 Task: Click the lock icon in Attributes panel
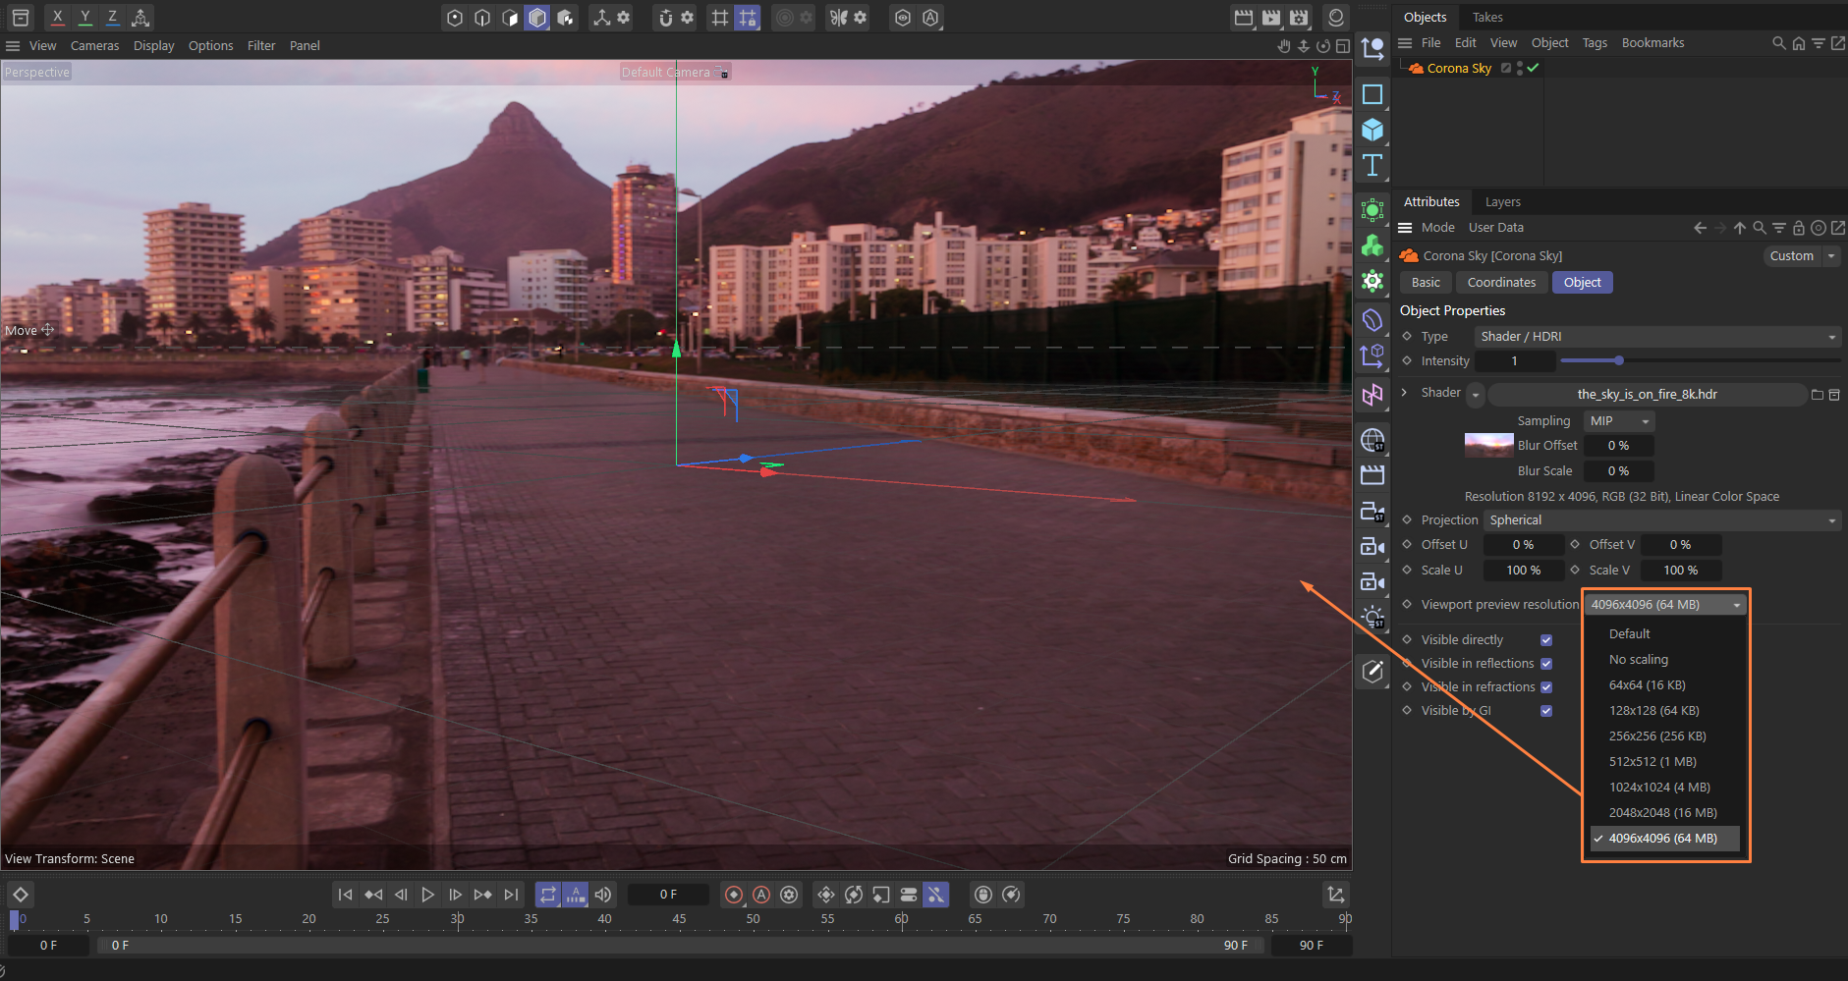click(1799, 228)
